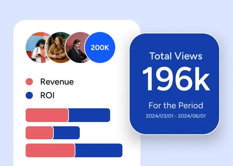Click the pink segment of the middle bar

(39, 133)
